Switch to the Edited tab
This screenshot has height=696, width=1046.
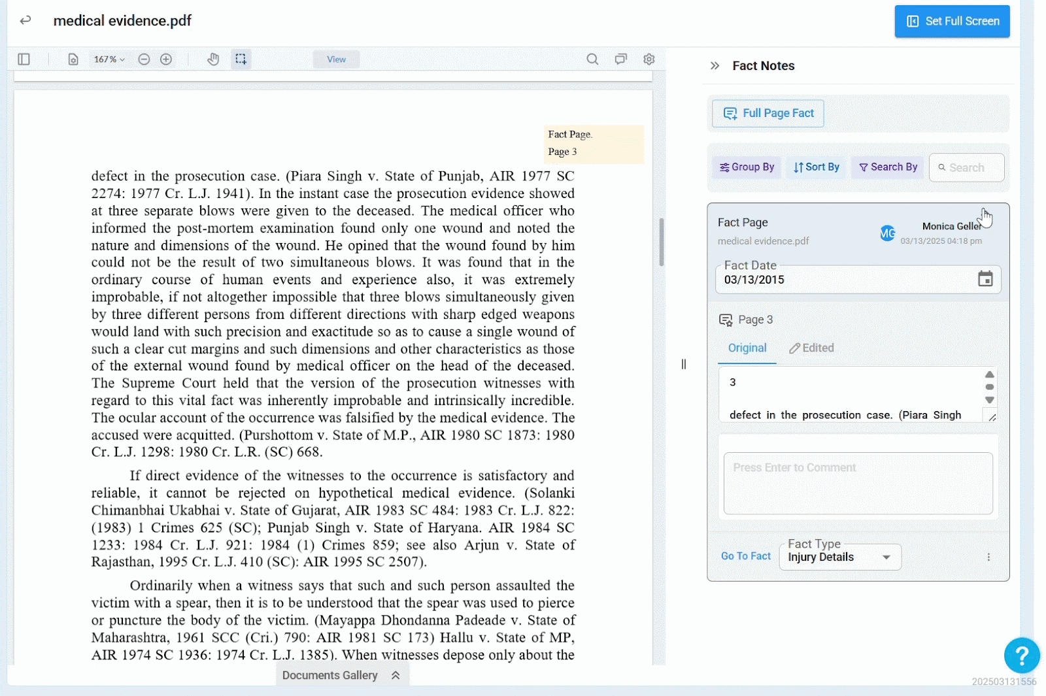tap(811, 348)
